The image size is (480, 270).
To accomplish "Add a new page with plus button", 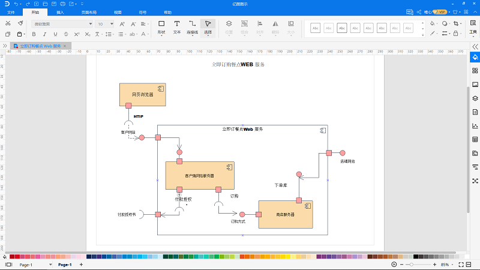I will coord(81,265).
